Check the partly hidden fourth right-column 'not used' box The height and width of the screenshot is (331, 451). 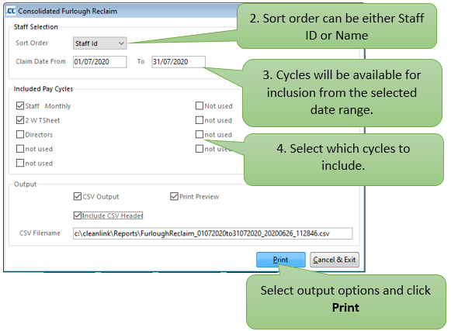point(199,149)
